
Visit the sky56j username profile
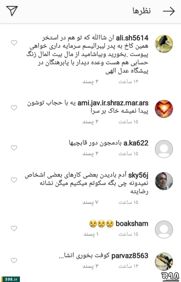[138, 175]
